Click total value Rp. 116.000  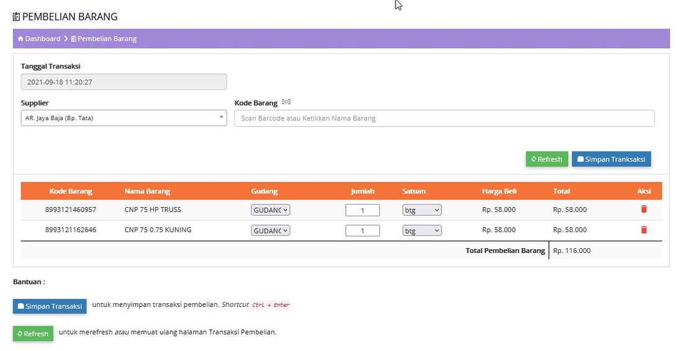point(572,251)
